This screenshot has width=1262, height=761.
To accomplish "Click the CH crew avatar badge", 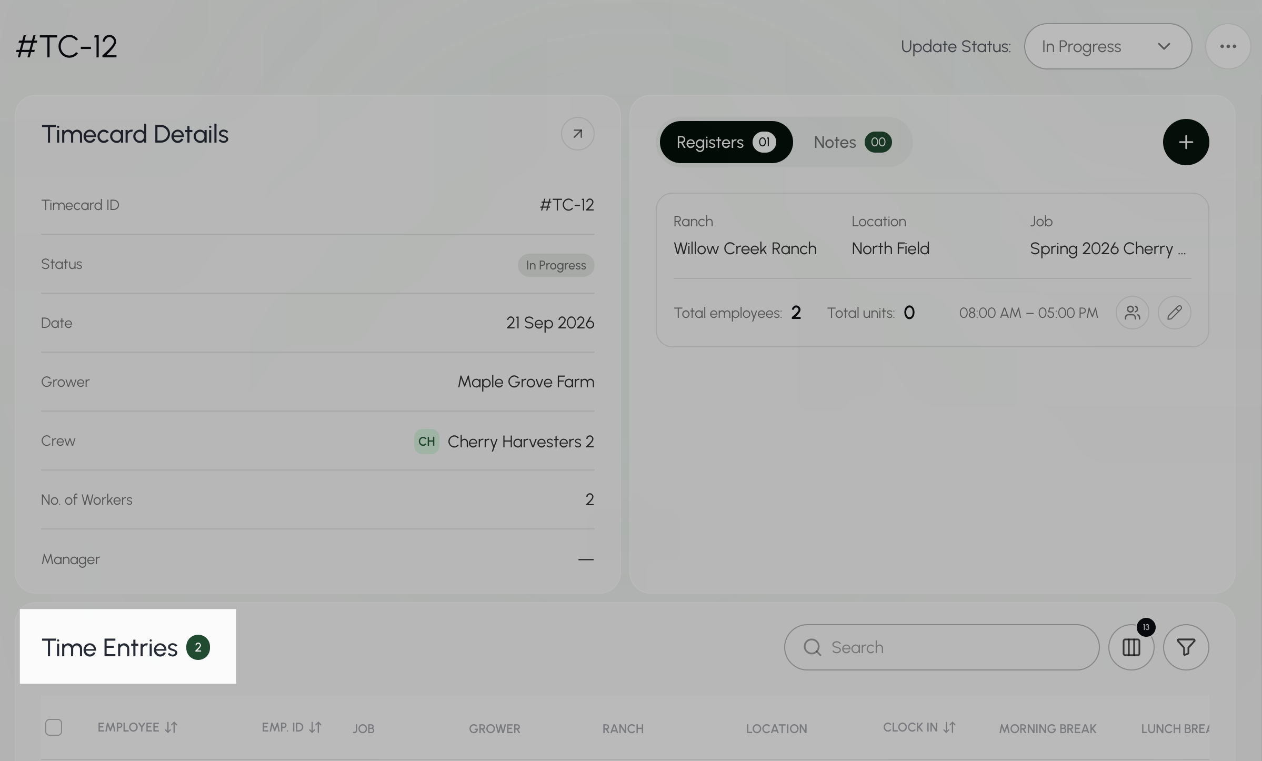I will click(426, 441).
